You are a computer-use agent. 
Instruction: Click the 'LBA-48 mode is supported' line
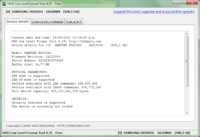pyautogui.click(x=33, y=80)
